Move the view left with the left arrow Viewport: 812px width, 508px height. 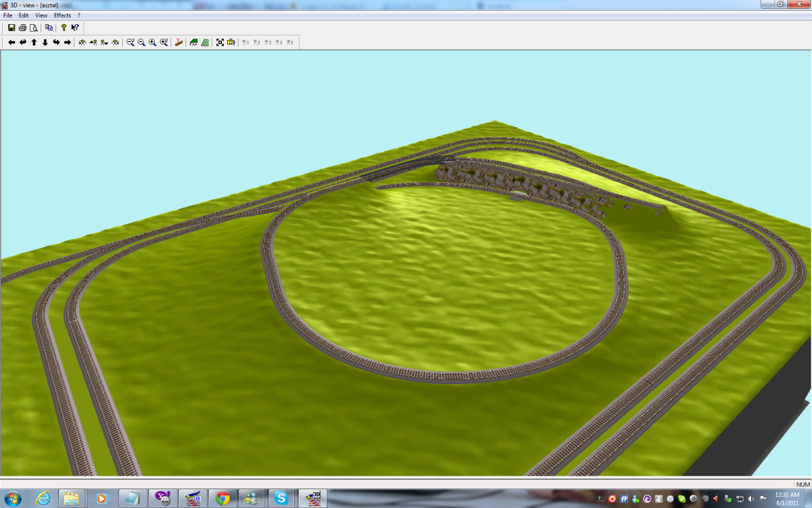coord(11,43)
